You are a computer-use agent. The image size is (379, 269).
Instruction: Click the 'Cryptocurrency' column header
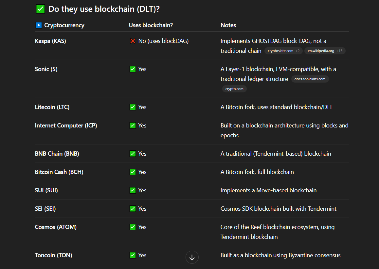(64, 25)
